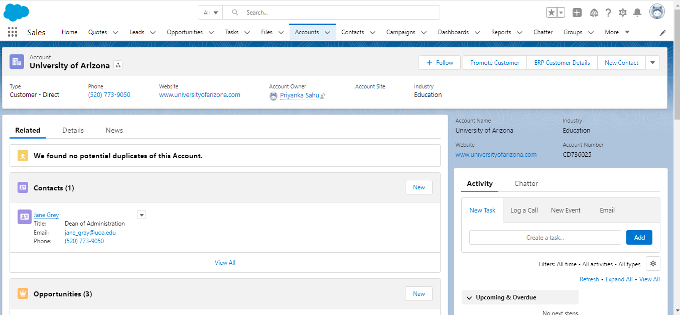The height and width of the screenshot is (315, 680).
Task: Refresh the activity timeline
Action: point(589,279)
